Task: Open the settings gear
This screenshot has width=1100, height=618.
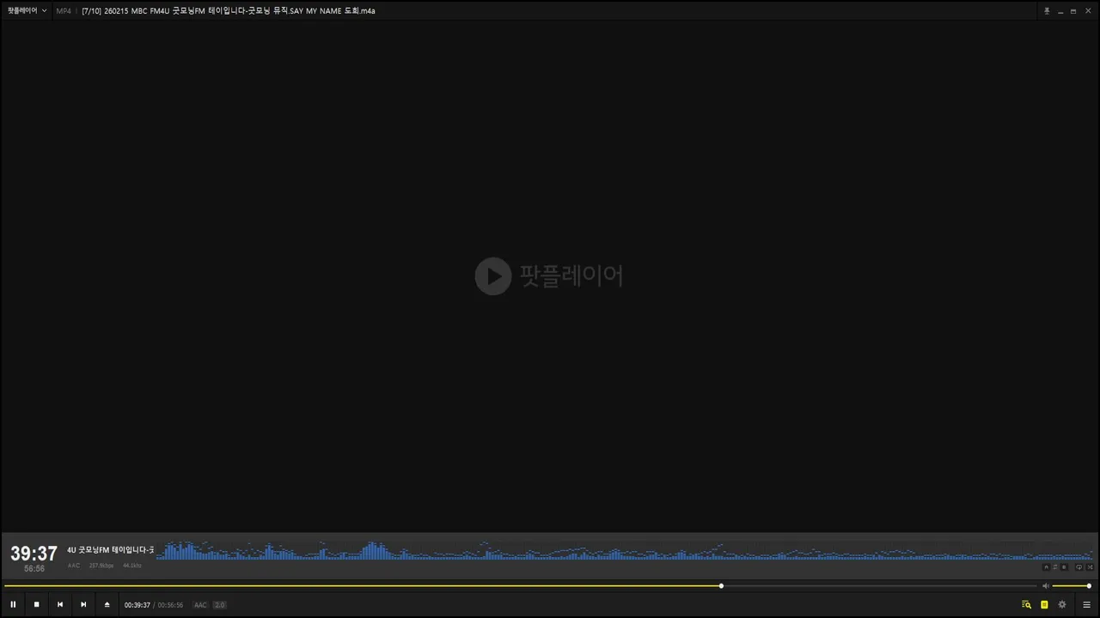Action: point(1062,604)
